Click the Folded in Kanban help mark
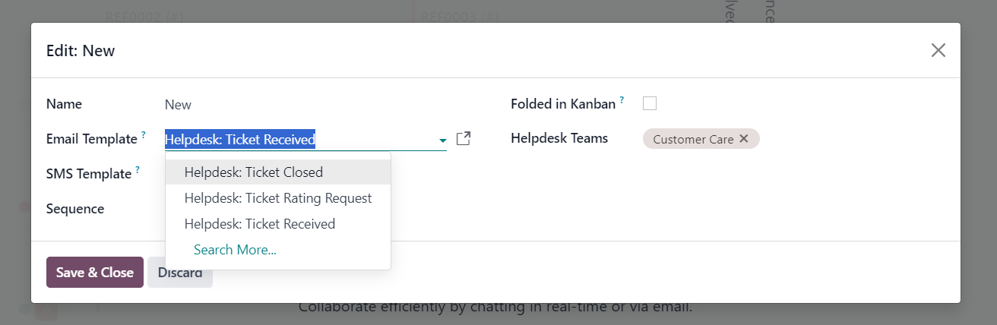The height and width of the screenshot is (325, 997). coord(622,100)
